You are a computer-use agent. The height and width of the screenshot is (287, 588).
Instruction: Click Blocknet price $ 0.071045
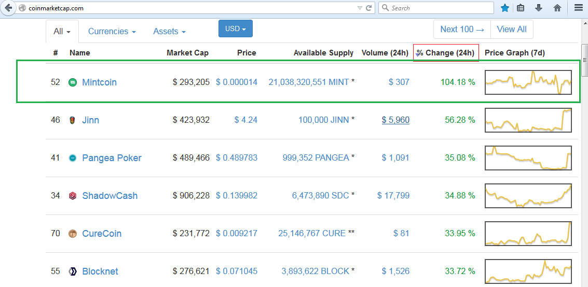pyautogui.click(x=237, y=271)
